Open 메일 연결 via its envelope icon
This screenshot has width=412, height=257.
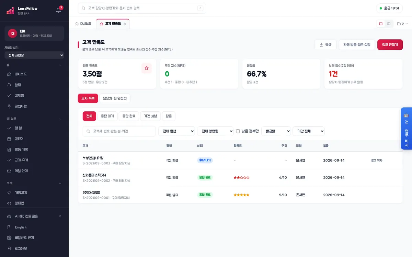coord(9,171)
